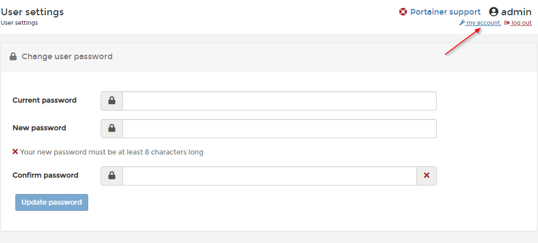
Task: Click the wrench icon beside my account
Action: (x=462, y=23)
